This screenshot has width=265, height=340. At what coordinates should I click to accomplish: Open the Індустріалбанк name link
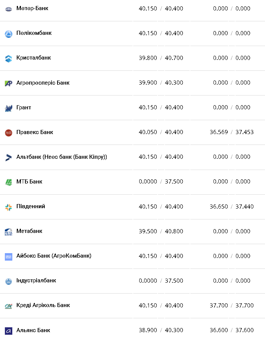pos(36,280)
